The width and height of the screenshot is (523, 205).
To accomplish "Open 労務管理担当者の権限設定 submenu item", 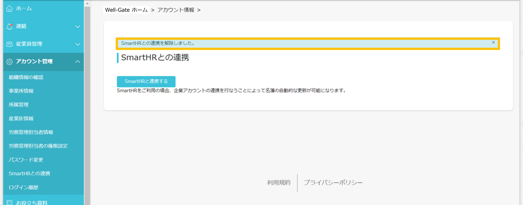I will [38, 146].
